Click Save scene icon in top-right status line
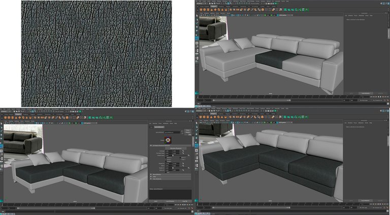This screenshot has height=215, width=390. pos(214,4)
